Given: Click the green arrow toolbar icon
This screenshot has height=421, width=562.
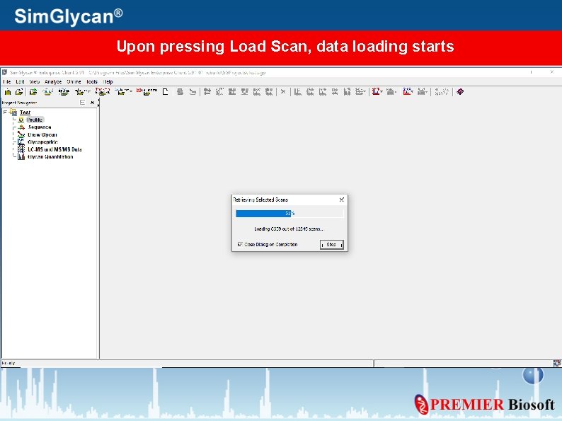Looking at the screenshot, I should pyautogui.click(x=33, y=92).
